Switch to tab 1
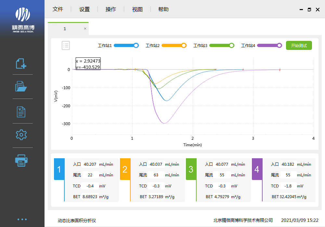The image size is (325, 227). [65, 29]
